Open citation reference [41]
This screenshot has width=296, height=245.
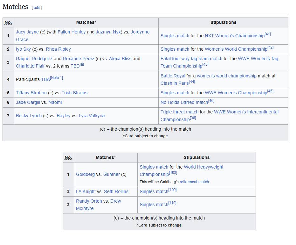pos(268,34)
